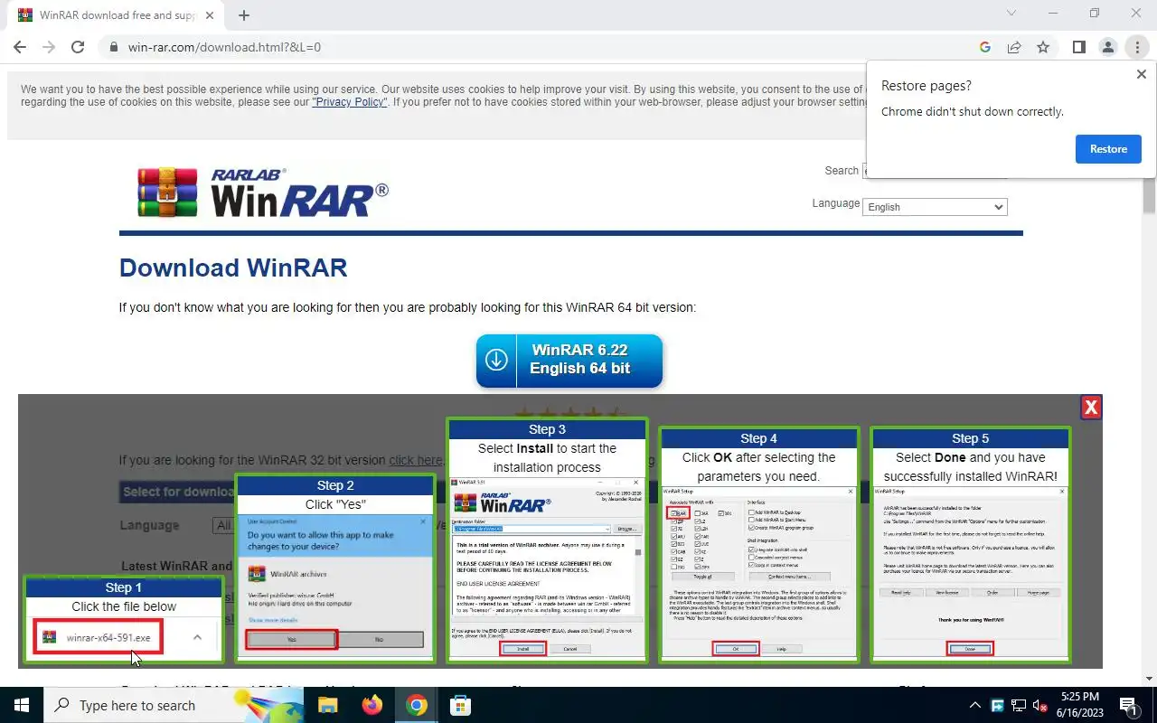Open the Privacy Policy link
The width and height of the screenshot is (1157, 723).
tap(349, 102)
